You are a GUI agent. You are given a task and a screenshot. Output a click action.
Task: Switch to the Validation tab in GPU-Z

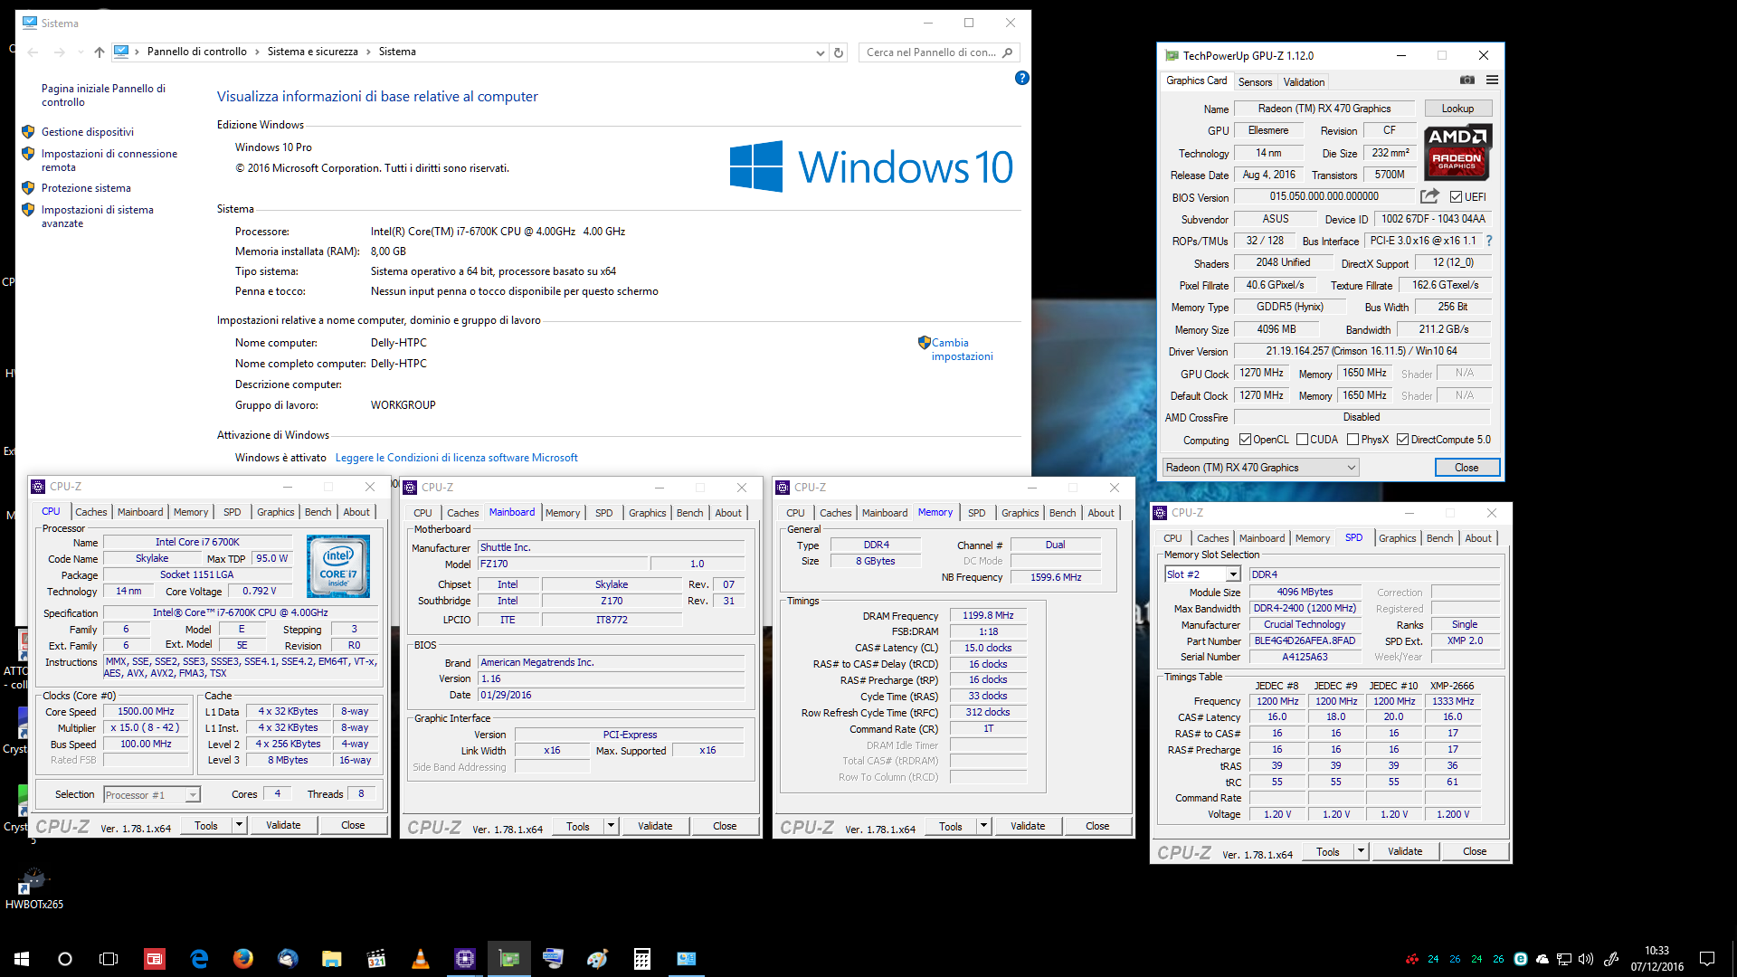[1304, 81]
